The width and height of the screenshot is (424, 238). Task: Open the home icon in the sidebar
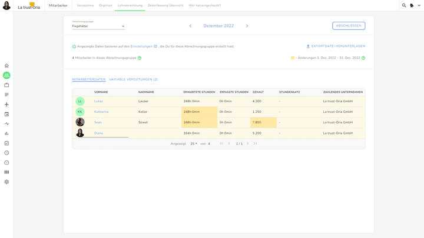click(6, 66)
